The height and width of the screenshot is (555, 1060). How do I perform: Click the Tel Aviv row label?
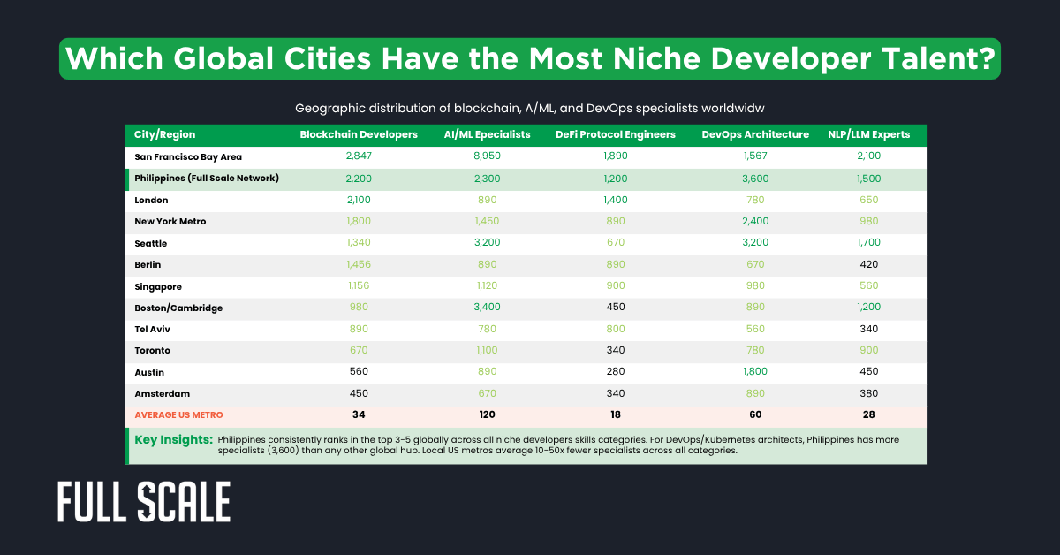pos(148,329)
